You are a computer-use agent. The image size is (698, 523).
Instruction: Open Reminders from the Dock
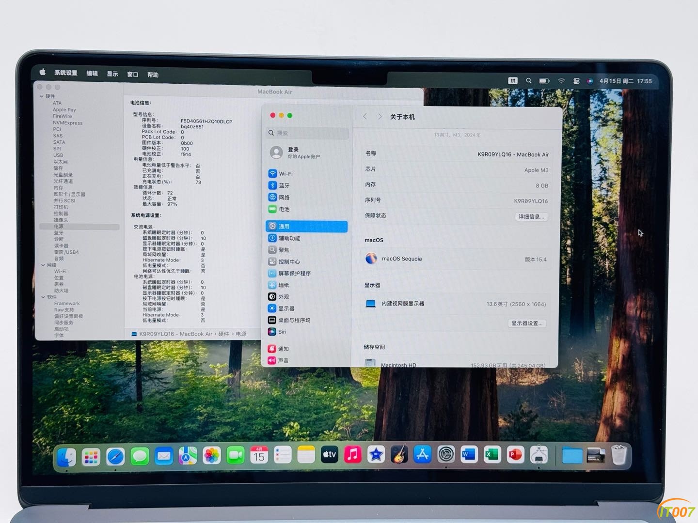[283, 455]
